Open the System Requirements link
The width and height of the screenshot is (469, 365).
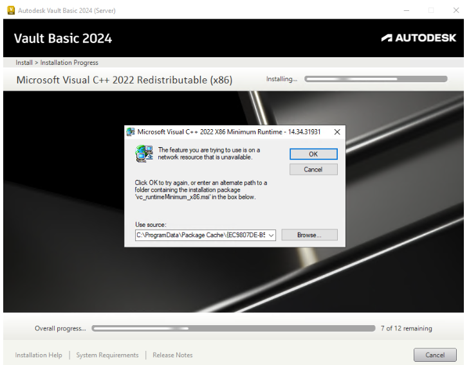click(107, 355)
